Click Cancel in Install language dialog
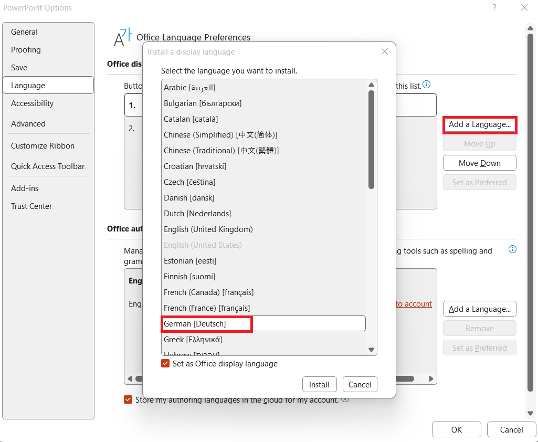 coord(360,384)
